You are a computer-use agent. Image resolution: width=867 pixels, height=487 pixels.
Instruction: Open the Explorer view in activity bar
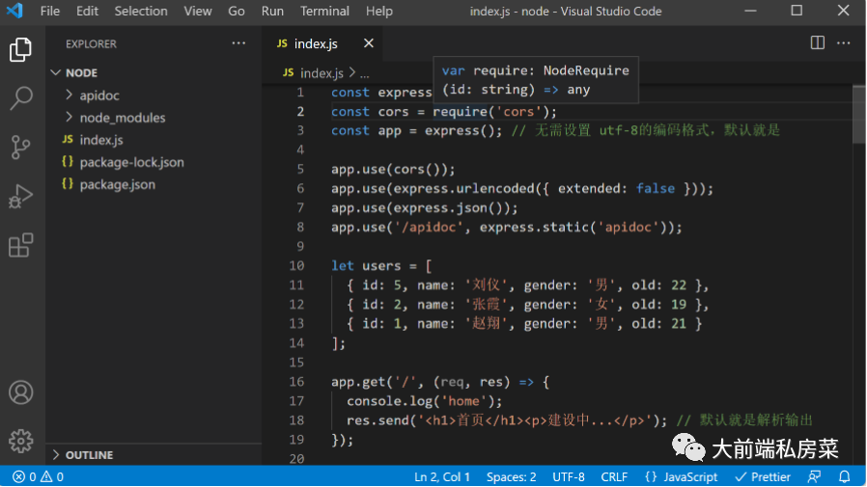[20, 50]
